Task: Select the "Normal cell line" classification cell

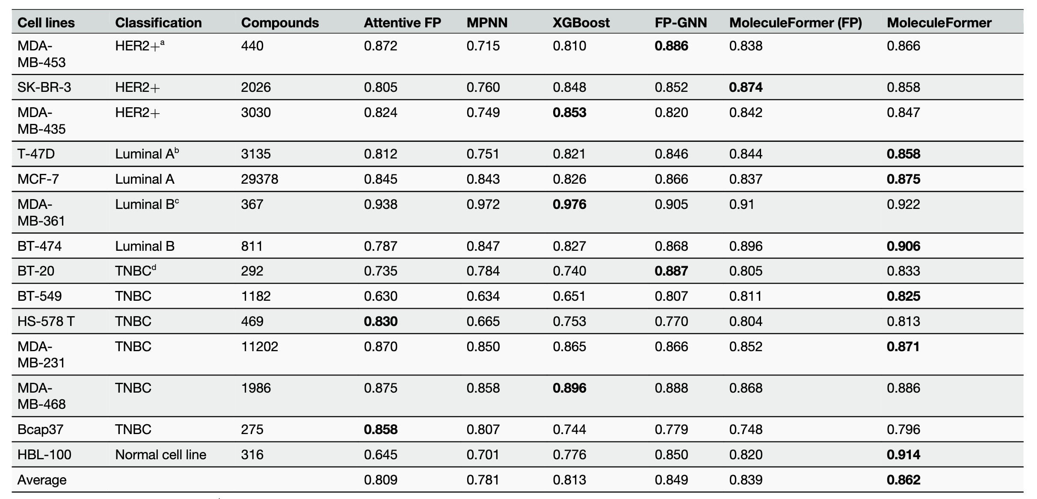Action: 160,455
